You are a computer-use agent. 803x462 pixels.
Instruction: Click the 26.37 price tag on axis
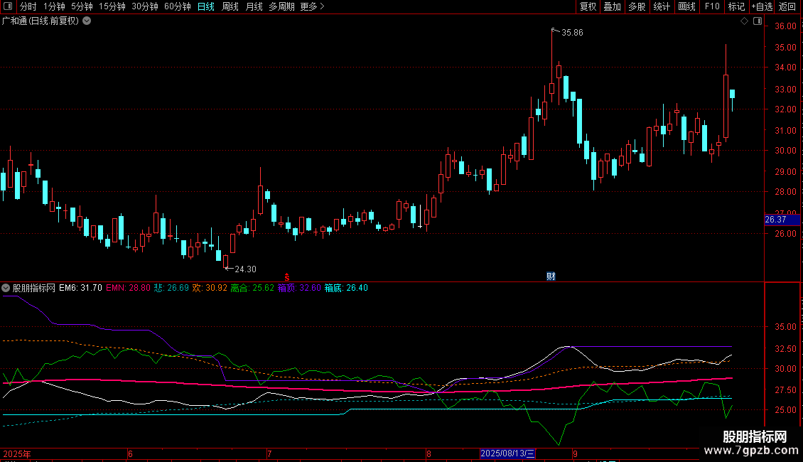[782, 220]
